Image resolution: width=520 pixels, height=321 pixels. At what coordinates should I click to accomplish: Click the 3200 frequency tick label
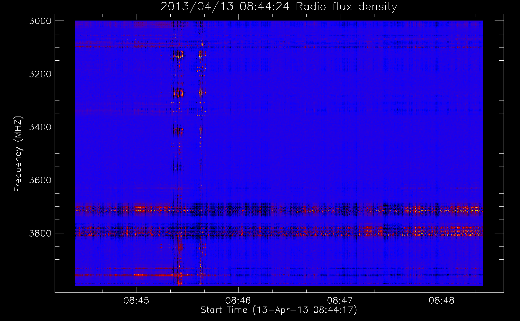point(40,74)
